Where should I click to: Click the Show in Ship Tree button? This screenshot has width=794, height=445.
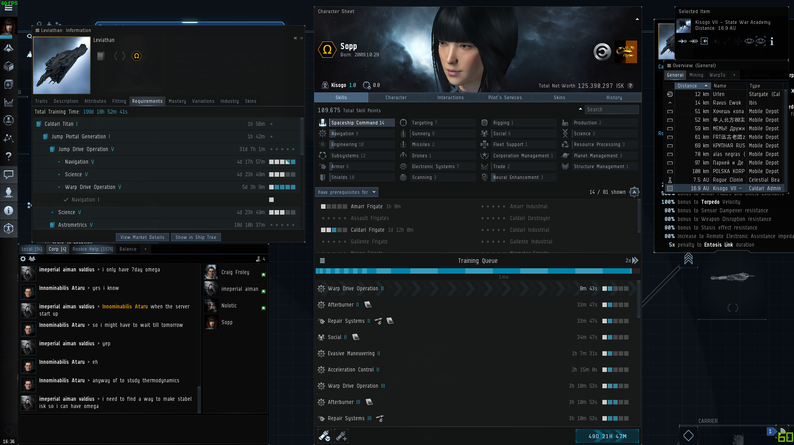point(196,237)
